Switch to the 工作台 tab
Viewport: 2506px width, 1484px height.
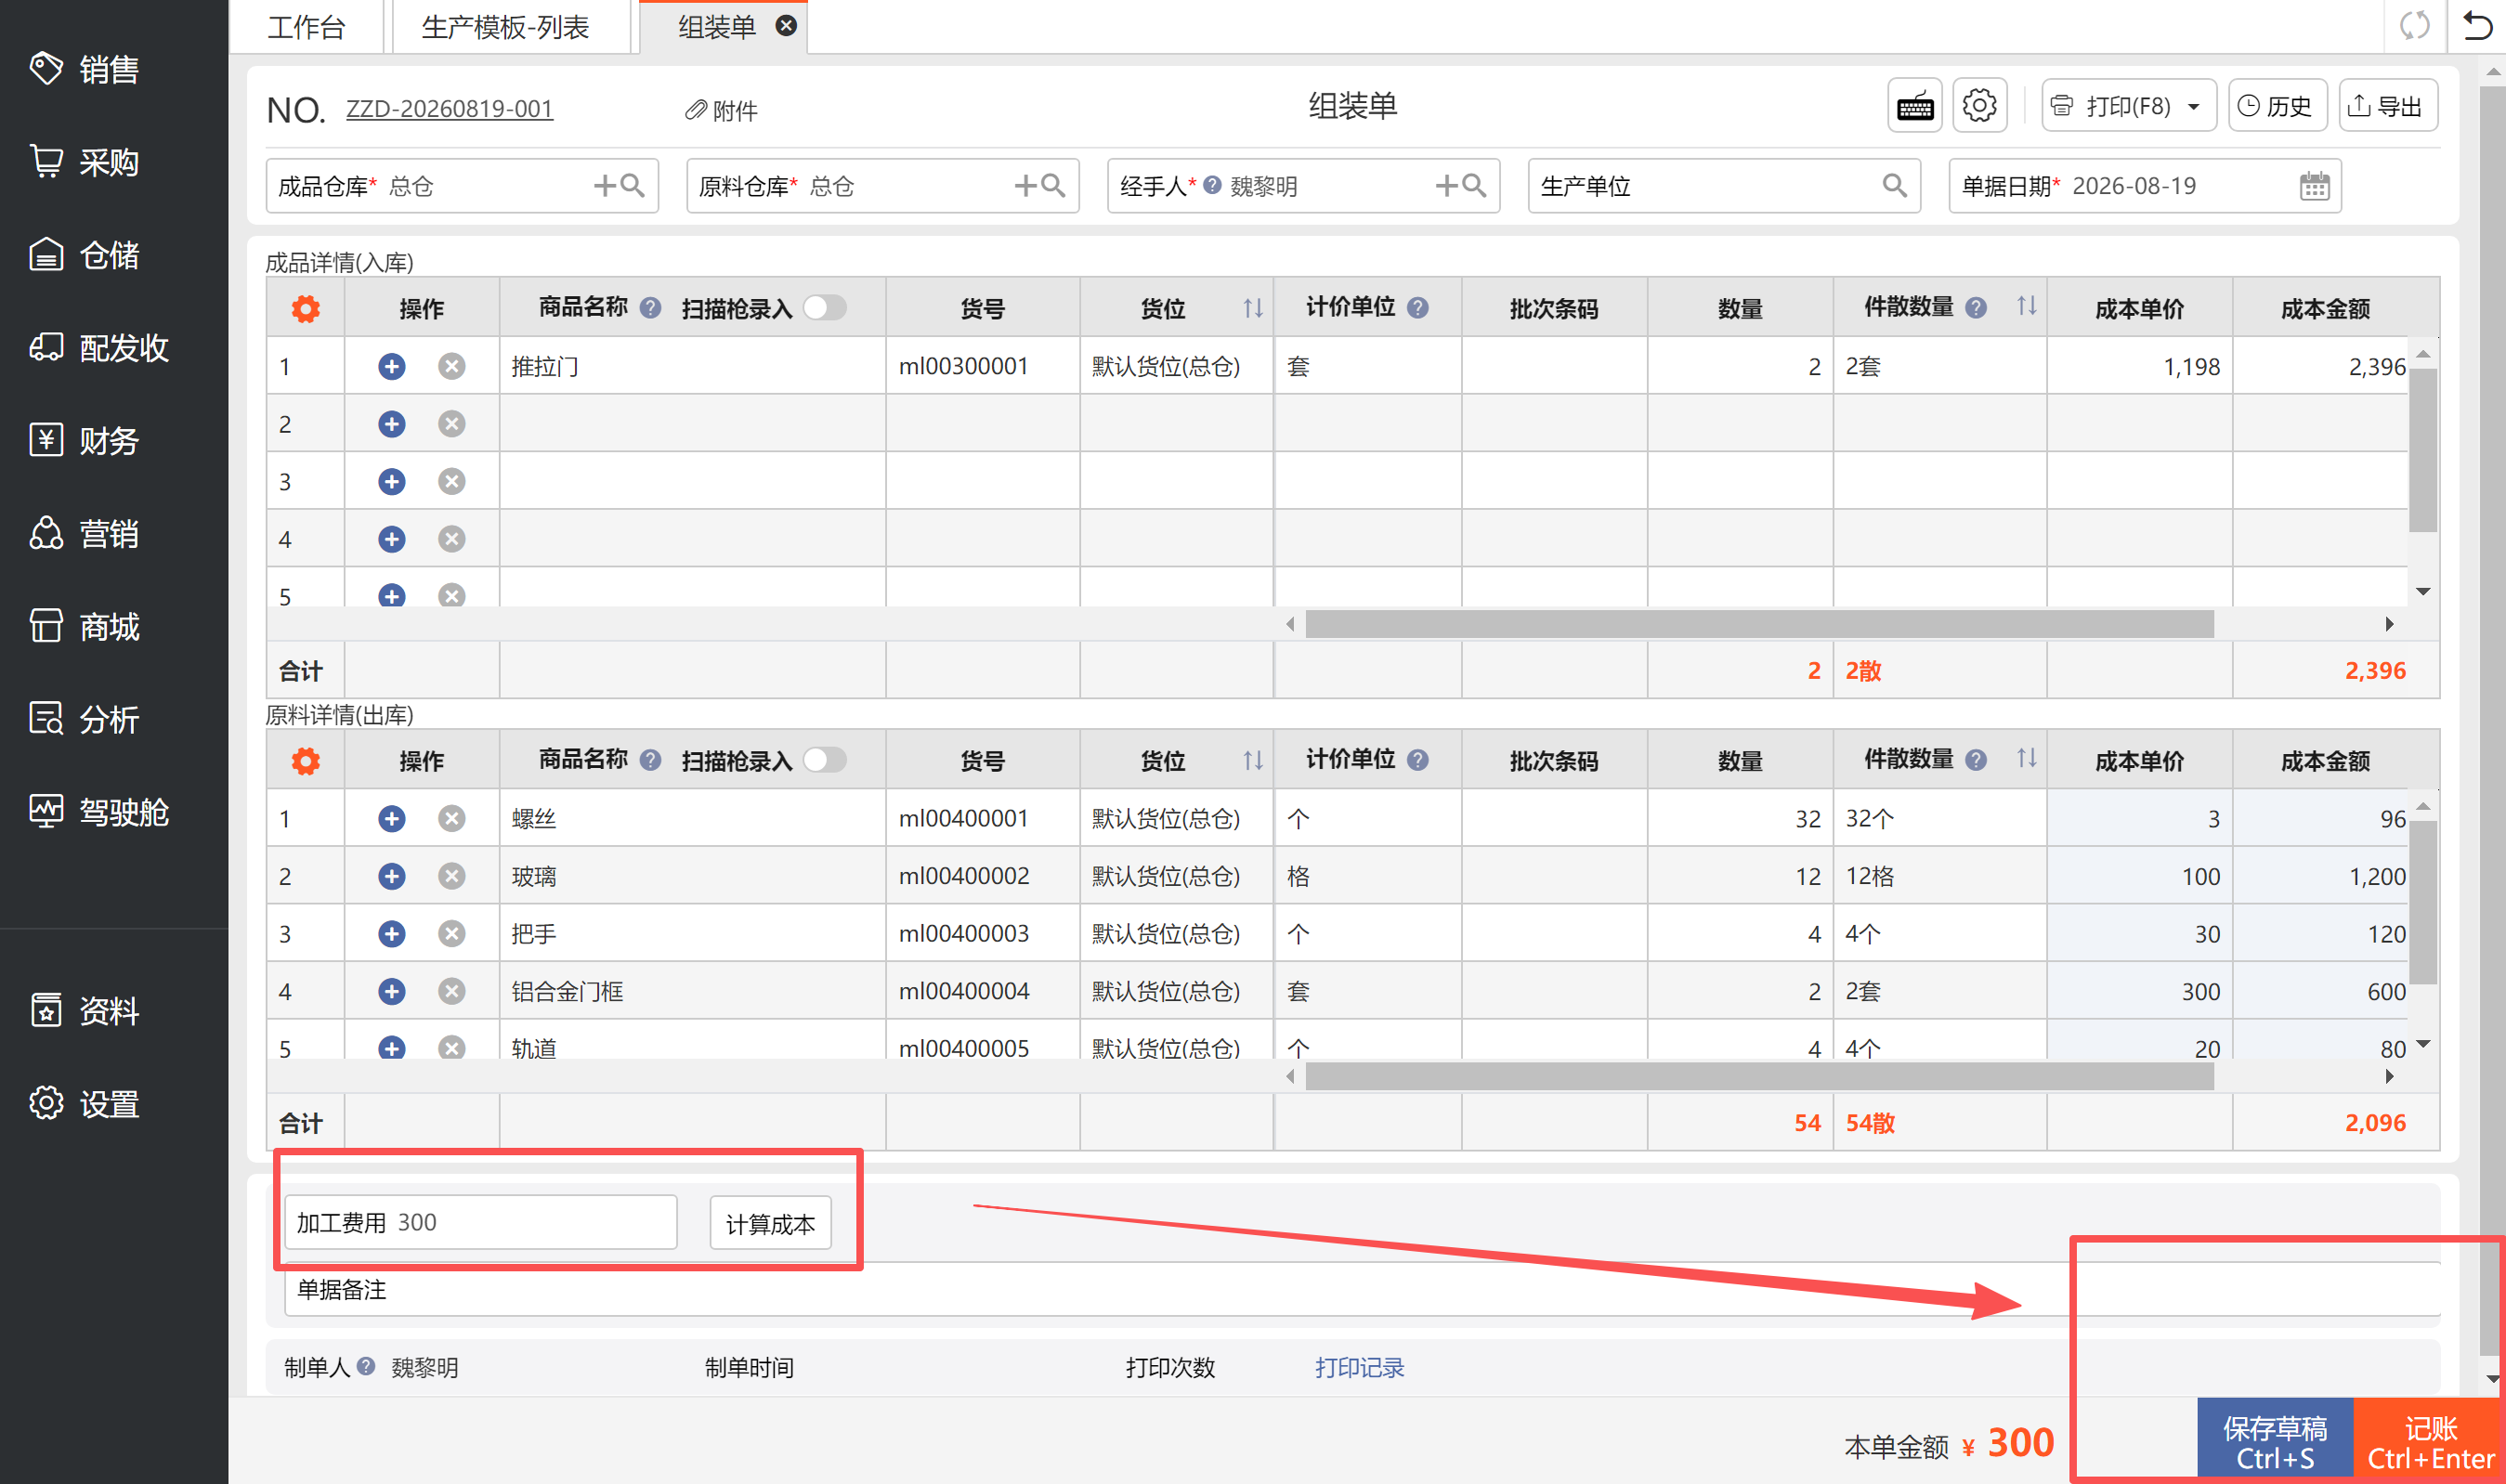306,26
